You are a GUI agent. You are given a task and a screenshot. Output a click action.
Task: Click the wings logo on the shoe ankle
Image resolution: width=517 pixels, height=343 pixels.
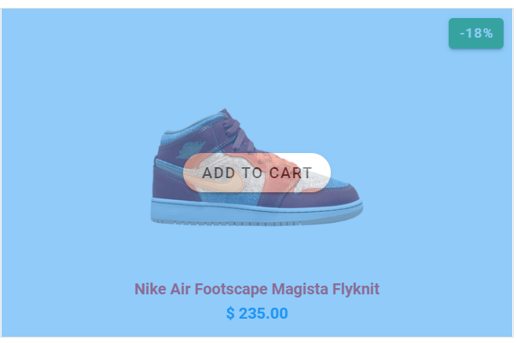pyautogui.click(x=190, y=149)
